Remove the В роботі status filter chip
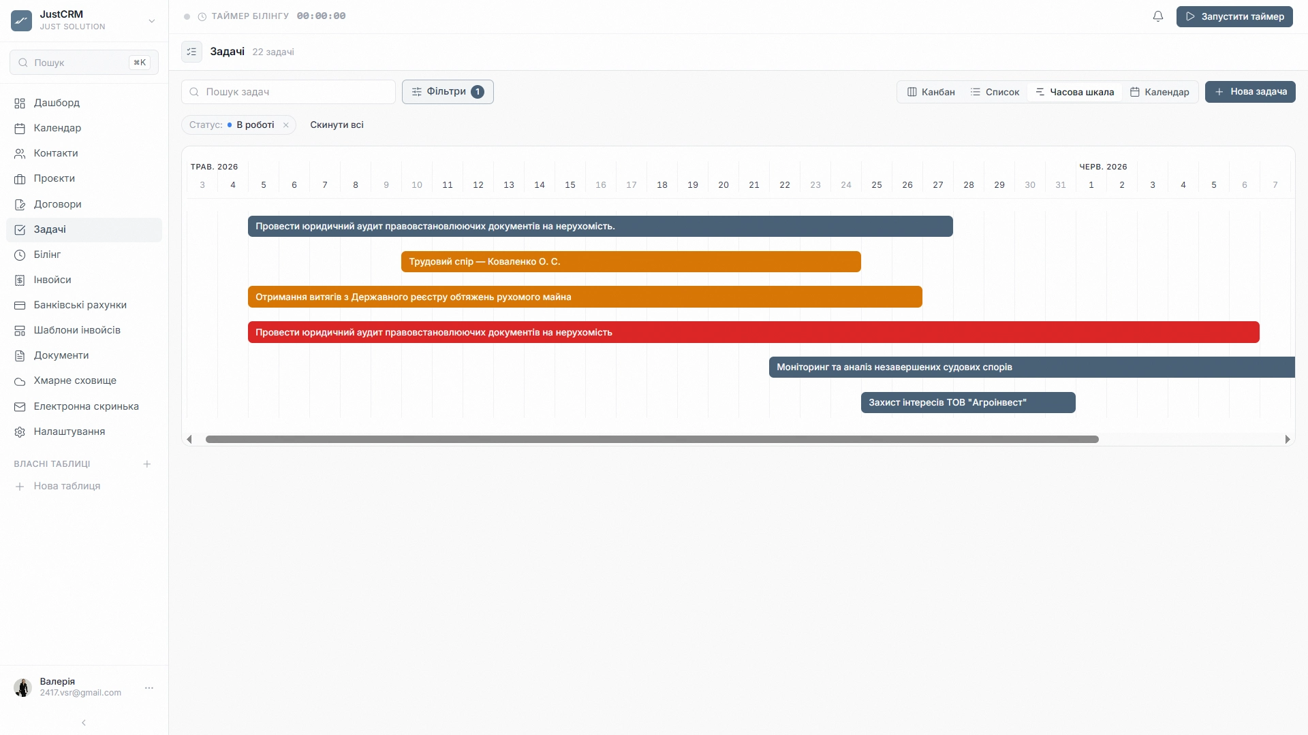Image resolution: width=1308 pixels, height=735 pixels. [x=286, y=125]
